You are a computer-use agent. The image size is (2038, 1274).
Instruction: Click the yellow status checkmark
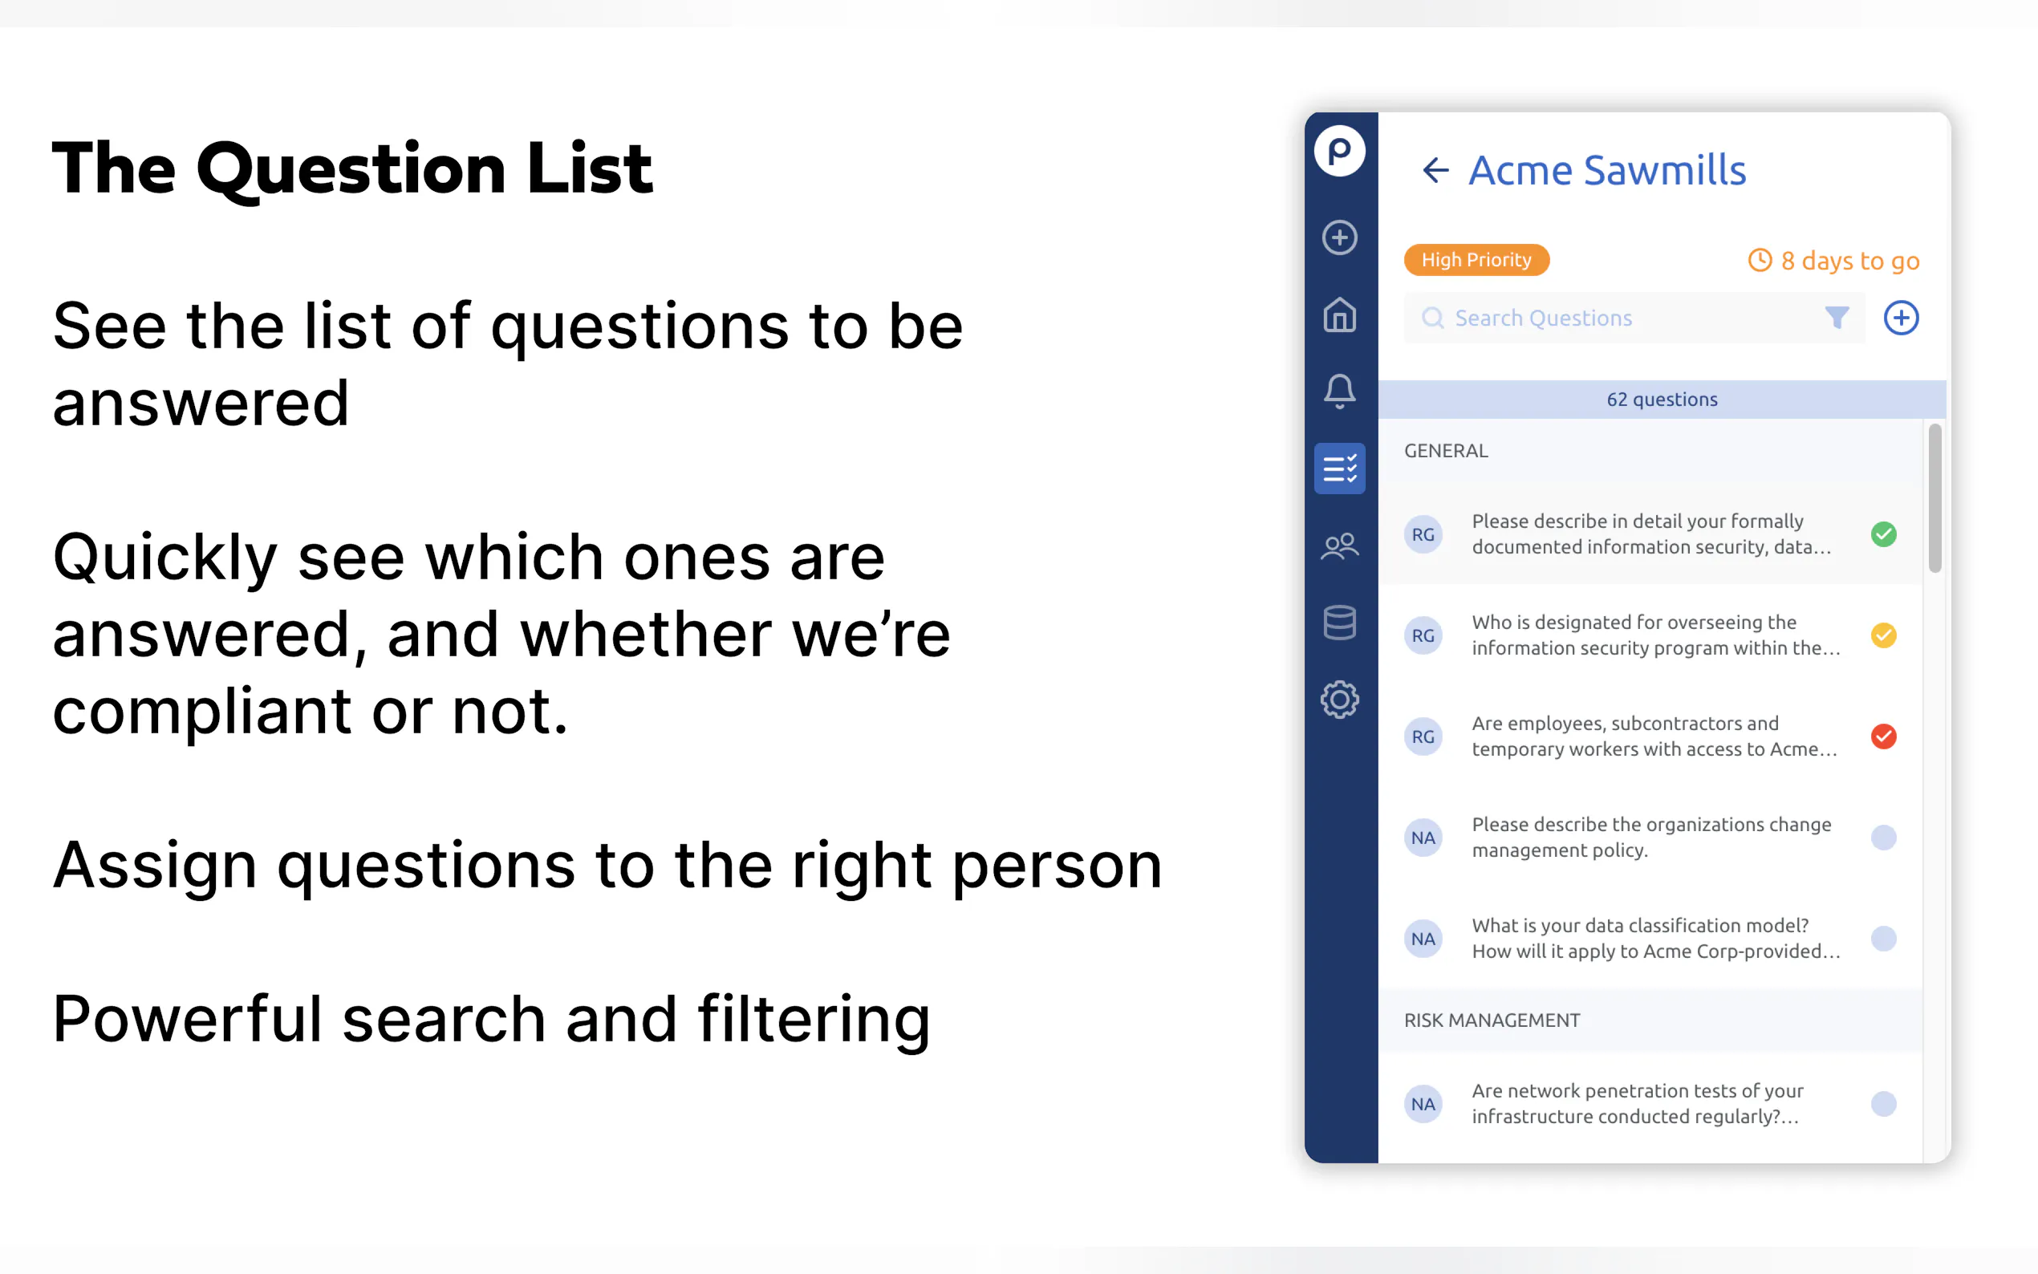[x=1883, y=635]
